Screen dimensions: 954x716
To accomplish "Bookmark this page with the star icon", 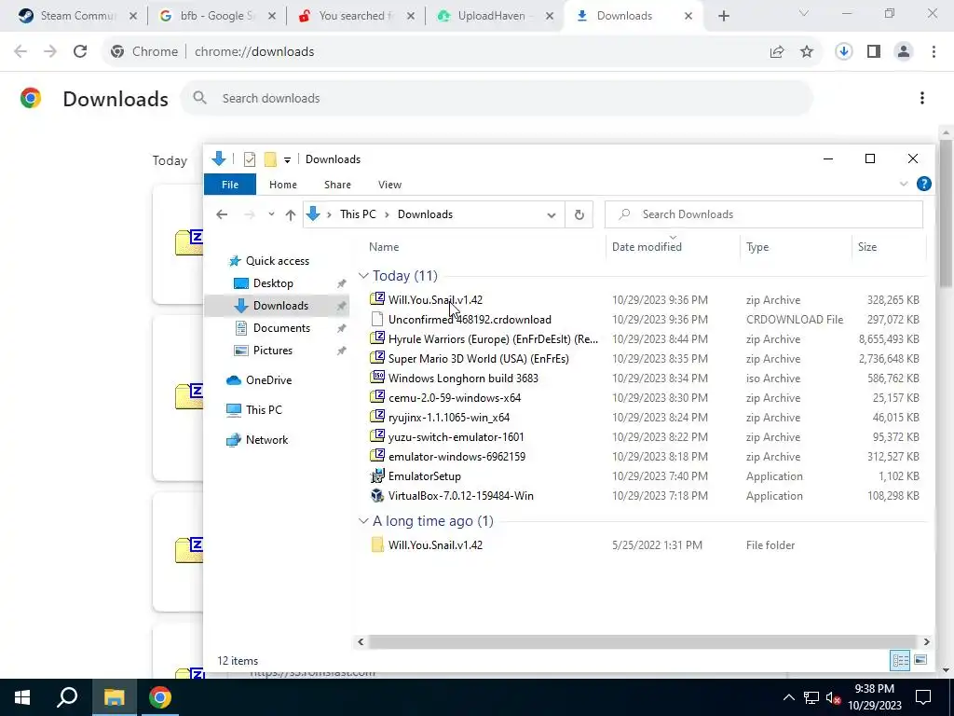I will (807, 52).
